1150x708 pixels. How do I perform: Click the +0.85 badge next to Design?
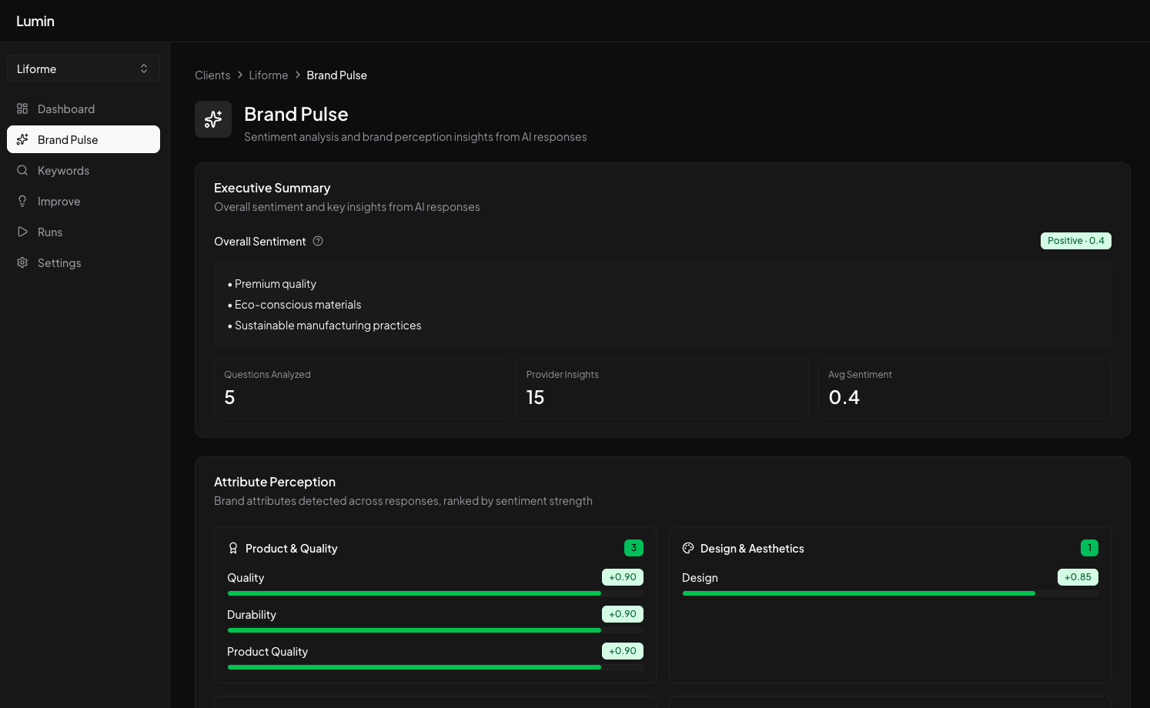point(1078,576)
